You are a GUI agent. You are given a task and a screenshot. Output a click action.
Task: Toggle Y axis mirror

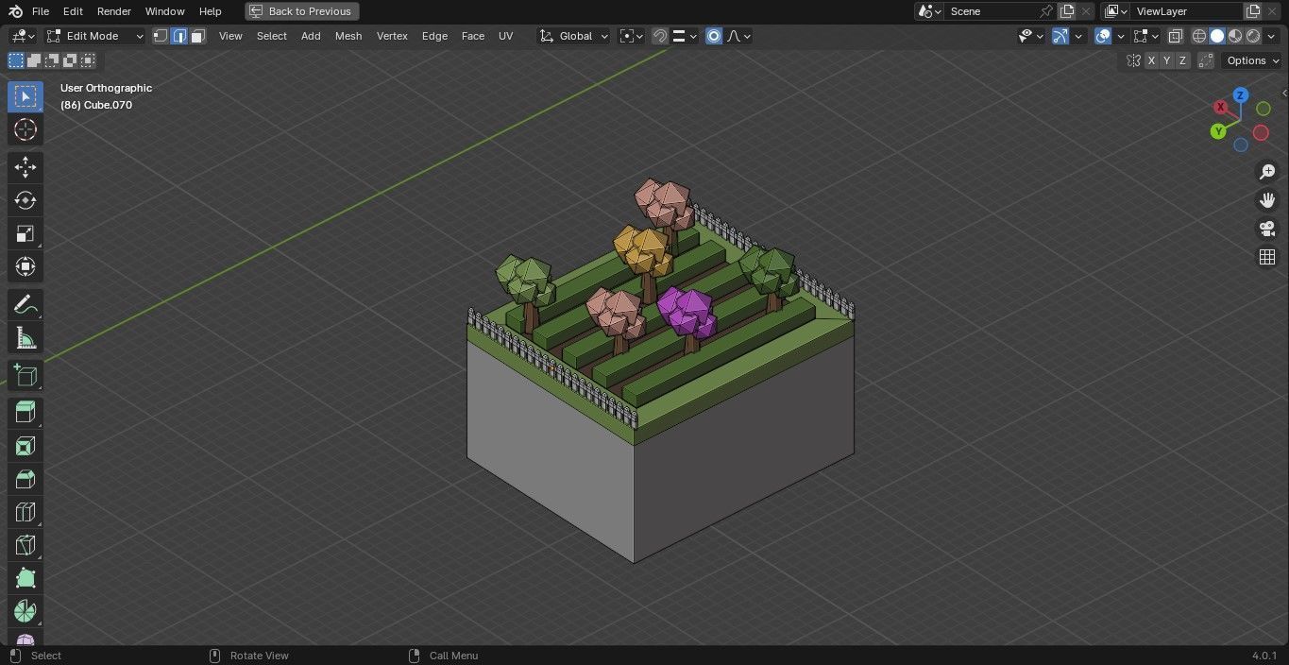click(x=1166, y=60)
